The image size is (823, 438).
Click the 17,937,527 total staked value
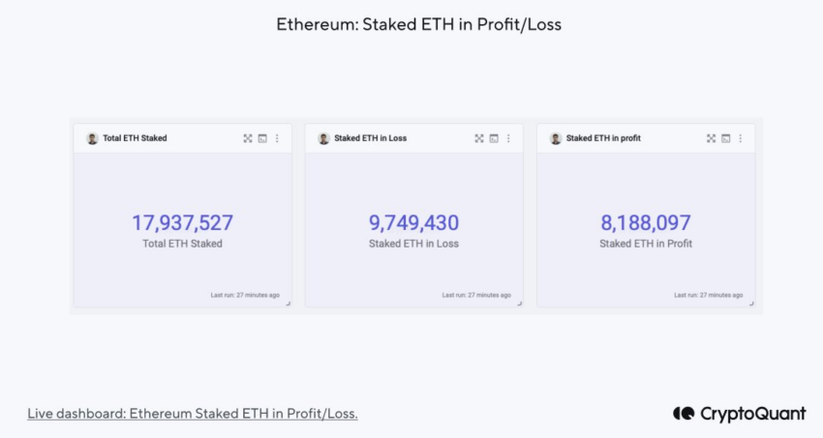pyautogui.click(x=182, y=223)
